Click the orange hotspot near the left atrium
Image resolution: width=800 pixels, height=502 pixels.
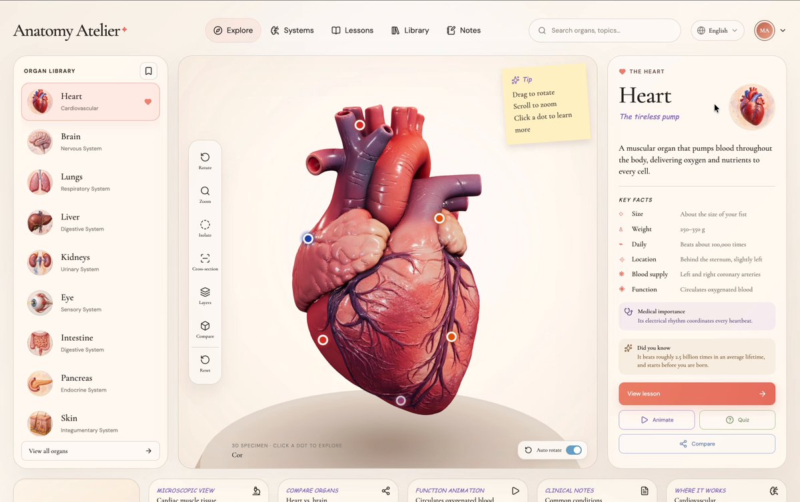[439, 218]
